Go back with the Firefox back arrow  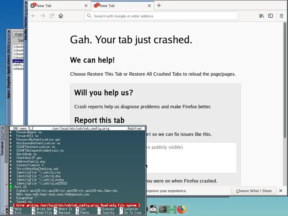(x=33, y=16)
